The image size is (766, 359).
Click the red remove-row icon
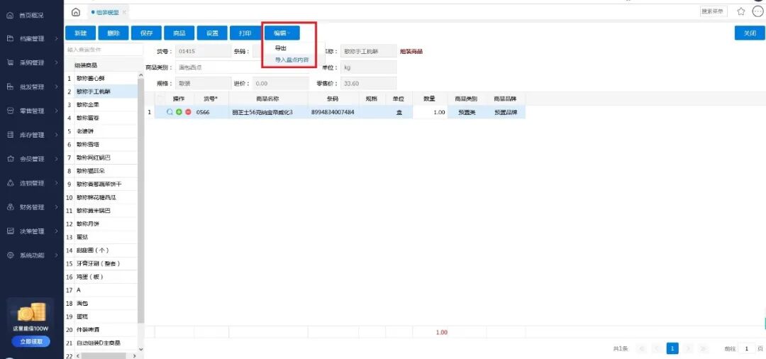[188, 112]
